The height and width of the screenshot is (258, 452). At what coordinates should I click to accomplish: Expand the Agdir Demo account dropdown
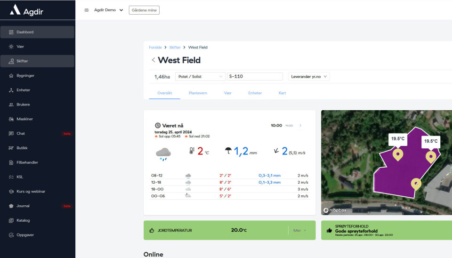tap(108, 10)
